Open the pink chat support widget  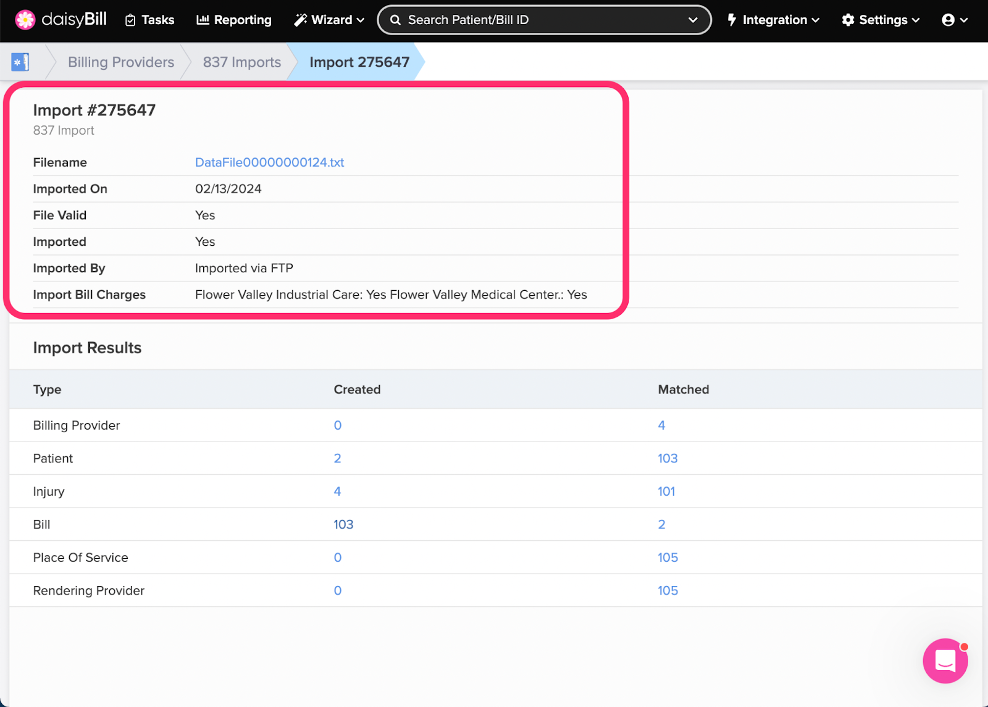pyautogui.click(x=945, y=661)
